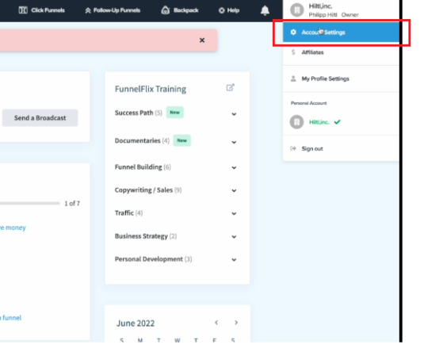Click the building avatar under Personal Account
Image resolution: width=424 pixels, height=356 pixels.
(x=296, y=122)
